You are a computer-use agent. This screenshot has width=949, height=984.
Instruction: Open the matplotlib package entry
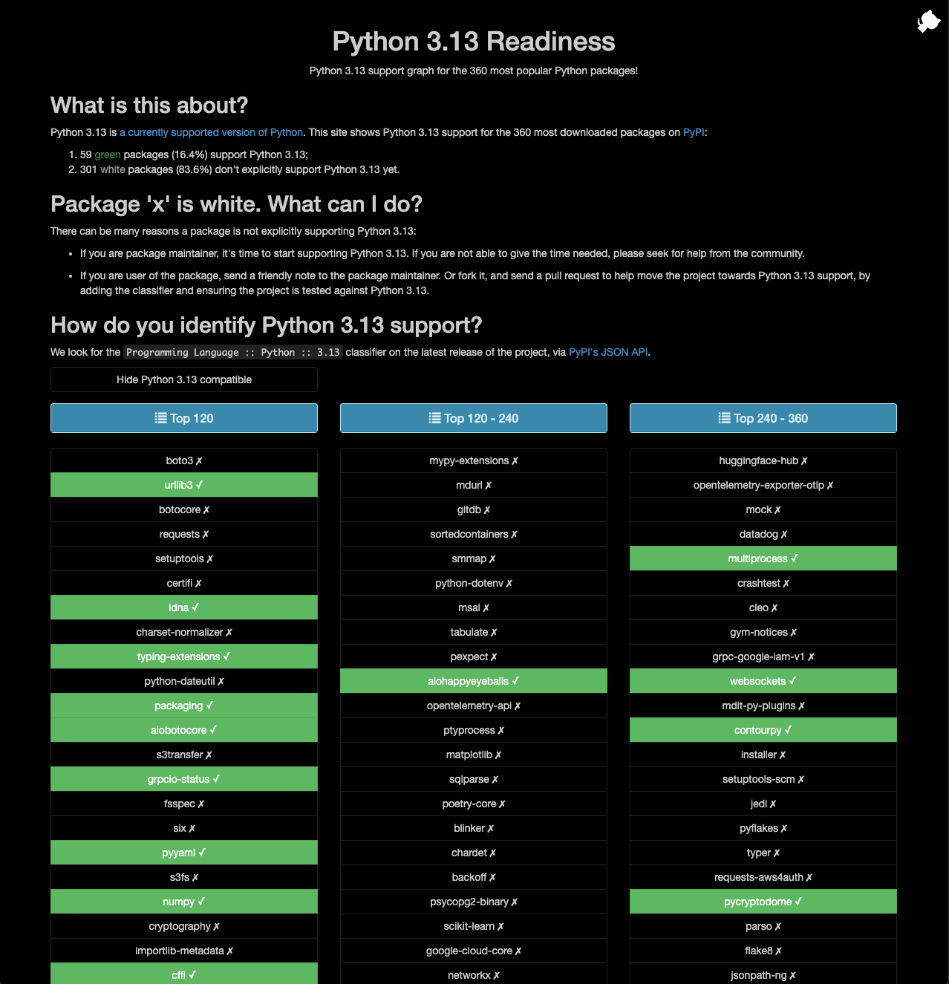(x=474, y=755)
